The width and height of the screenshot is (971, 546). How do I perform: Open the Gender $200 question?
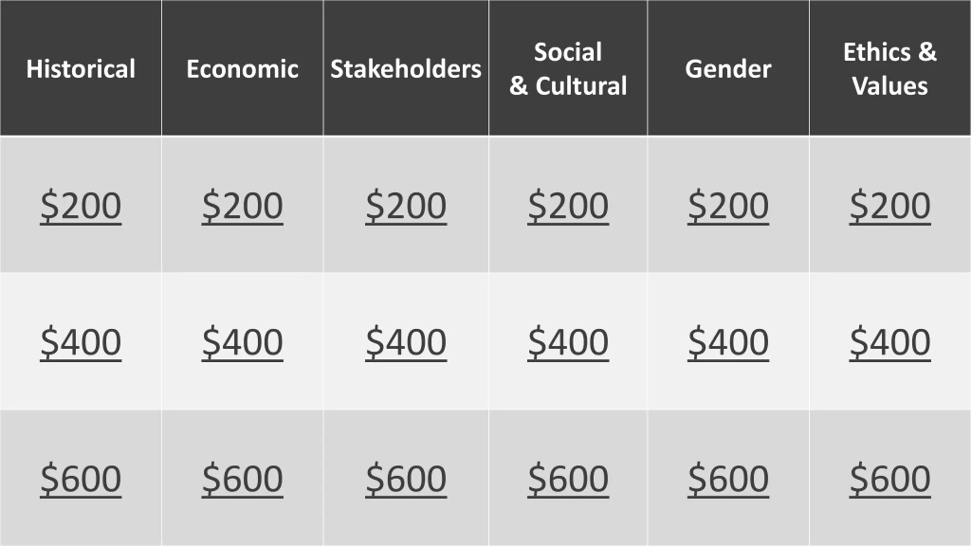(728, 206)
